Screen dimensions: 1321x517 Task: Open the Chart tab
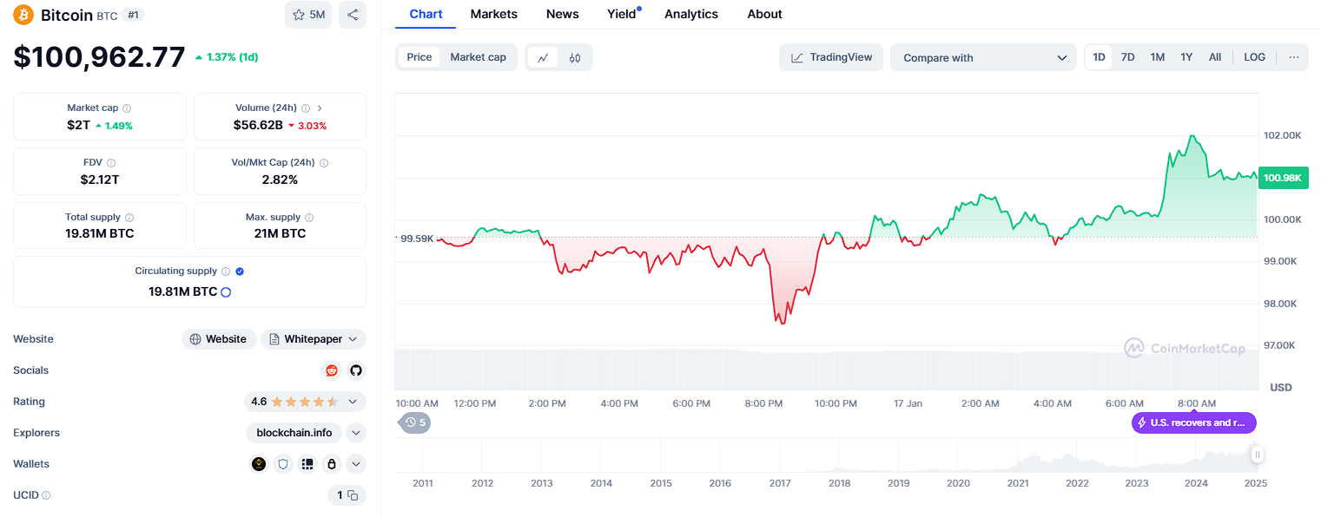pos(426,14)
